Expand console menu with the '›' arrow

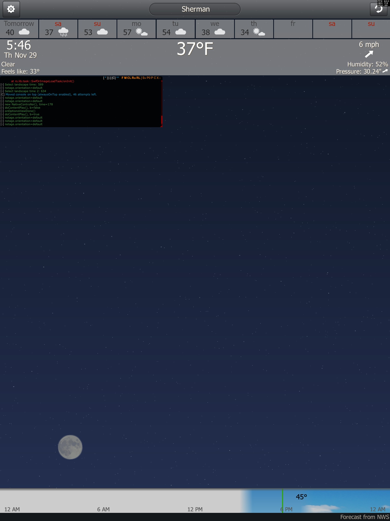(160, 78)
